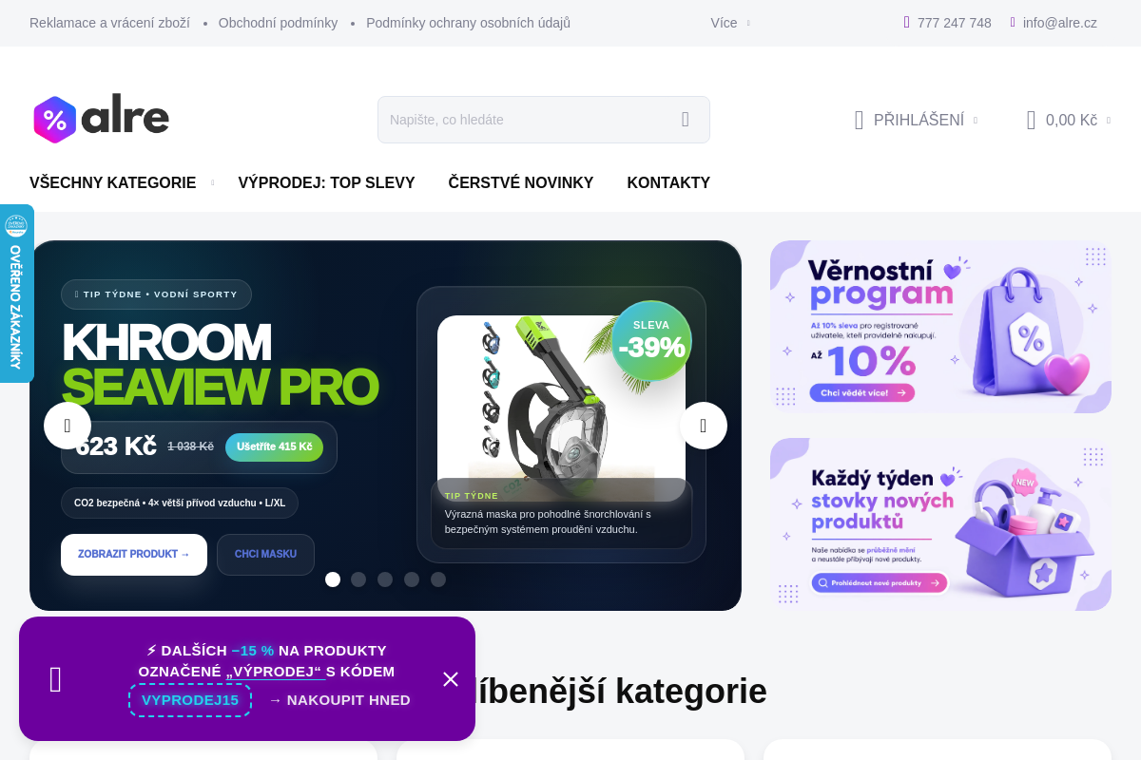The image size is (1141, 760).
Task: Click the search magnifier icon
Action: click(685, 120)
